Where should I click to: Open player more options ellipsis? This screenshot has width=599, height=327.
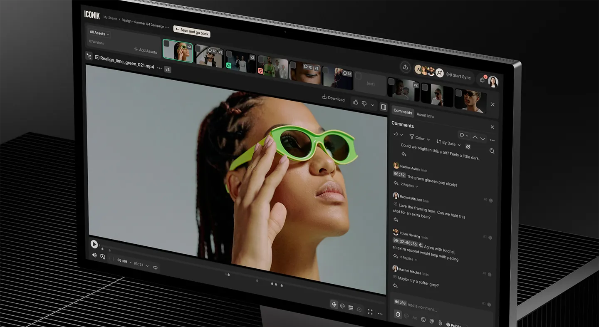pyautogui.click(x=380, y=314)
